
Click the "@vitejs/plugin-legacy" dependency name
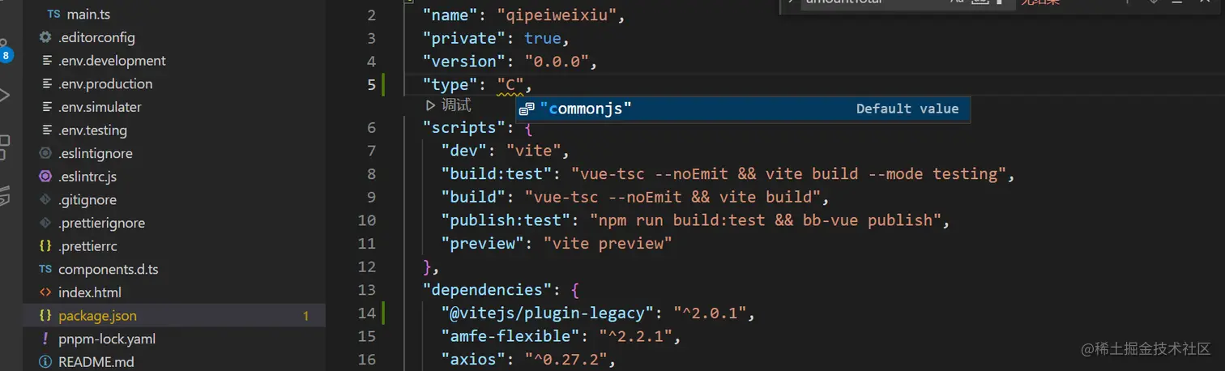[x=547, y=313]
